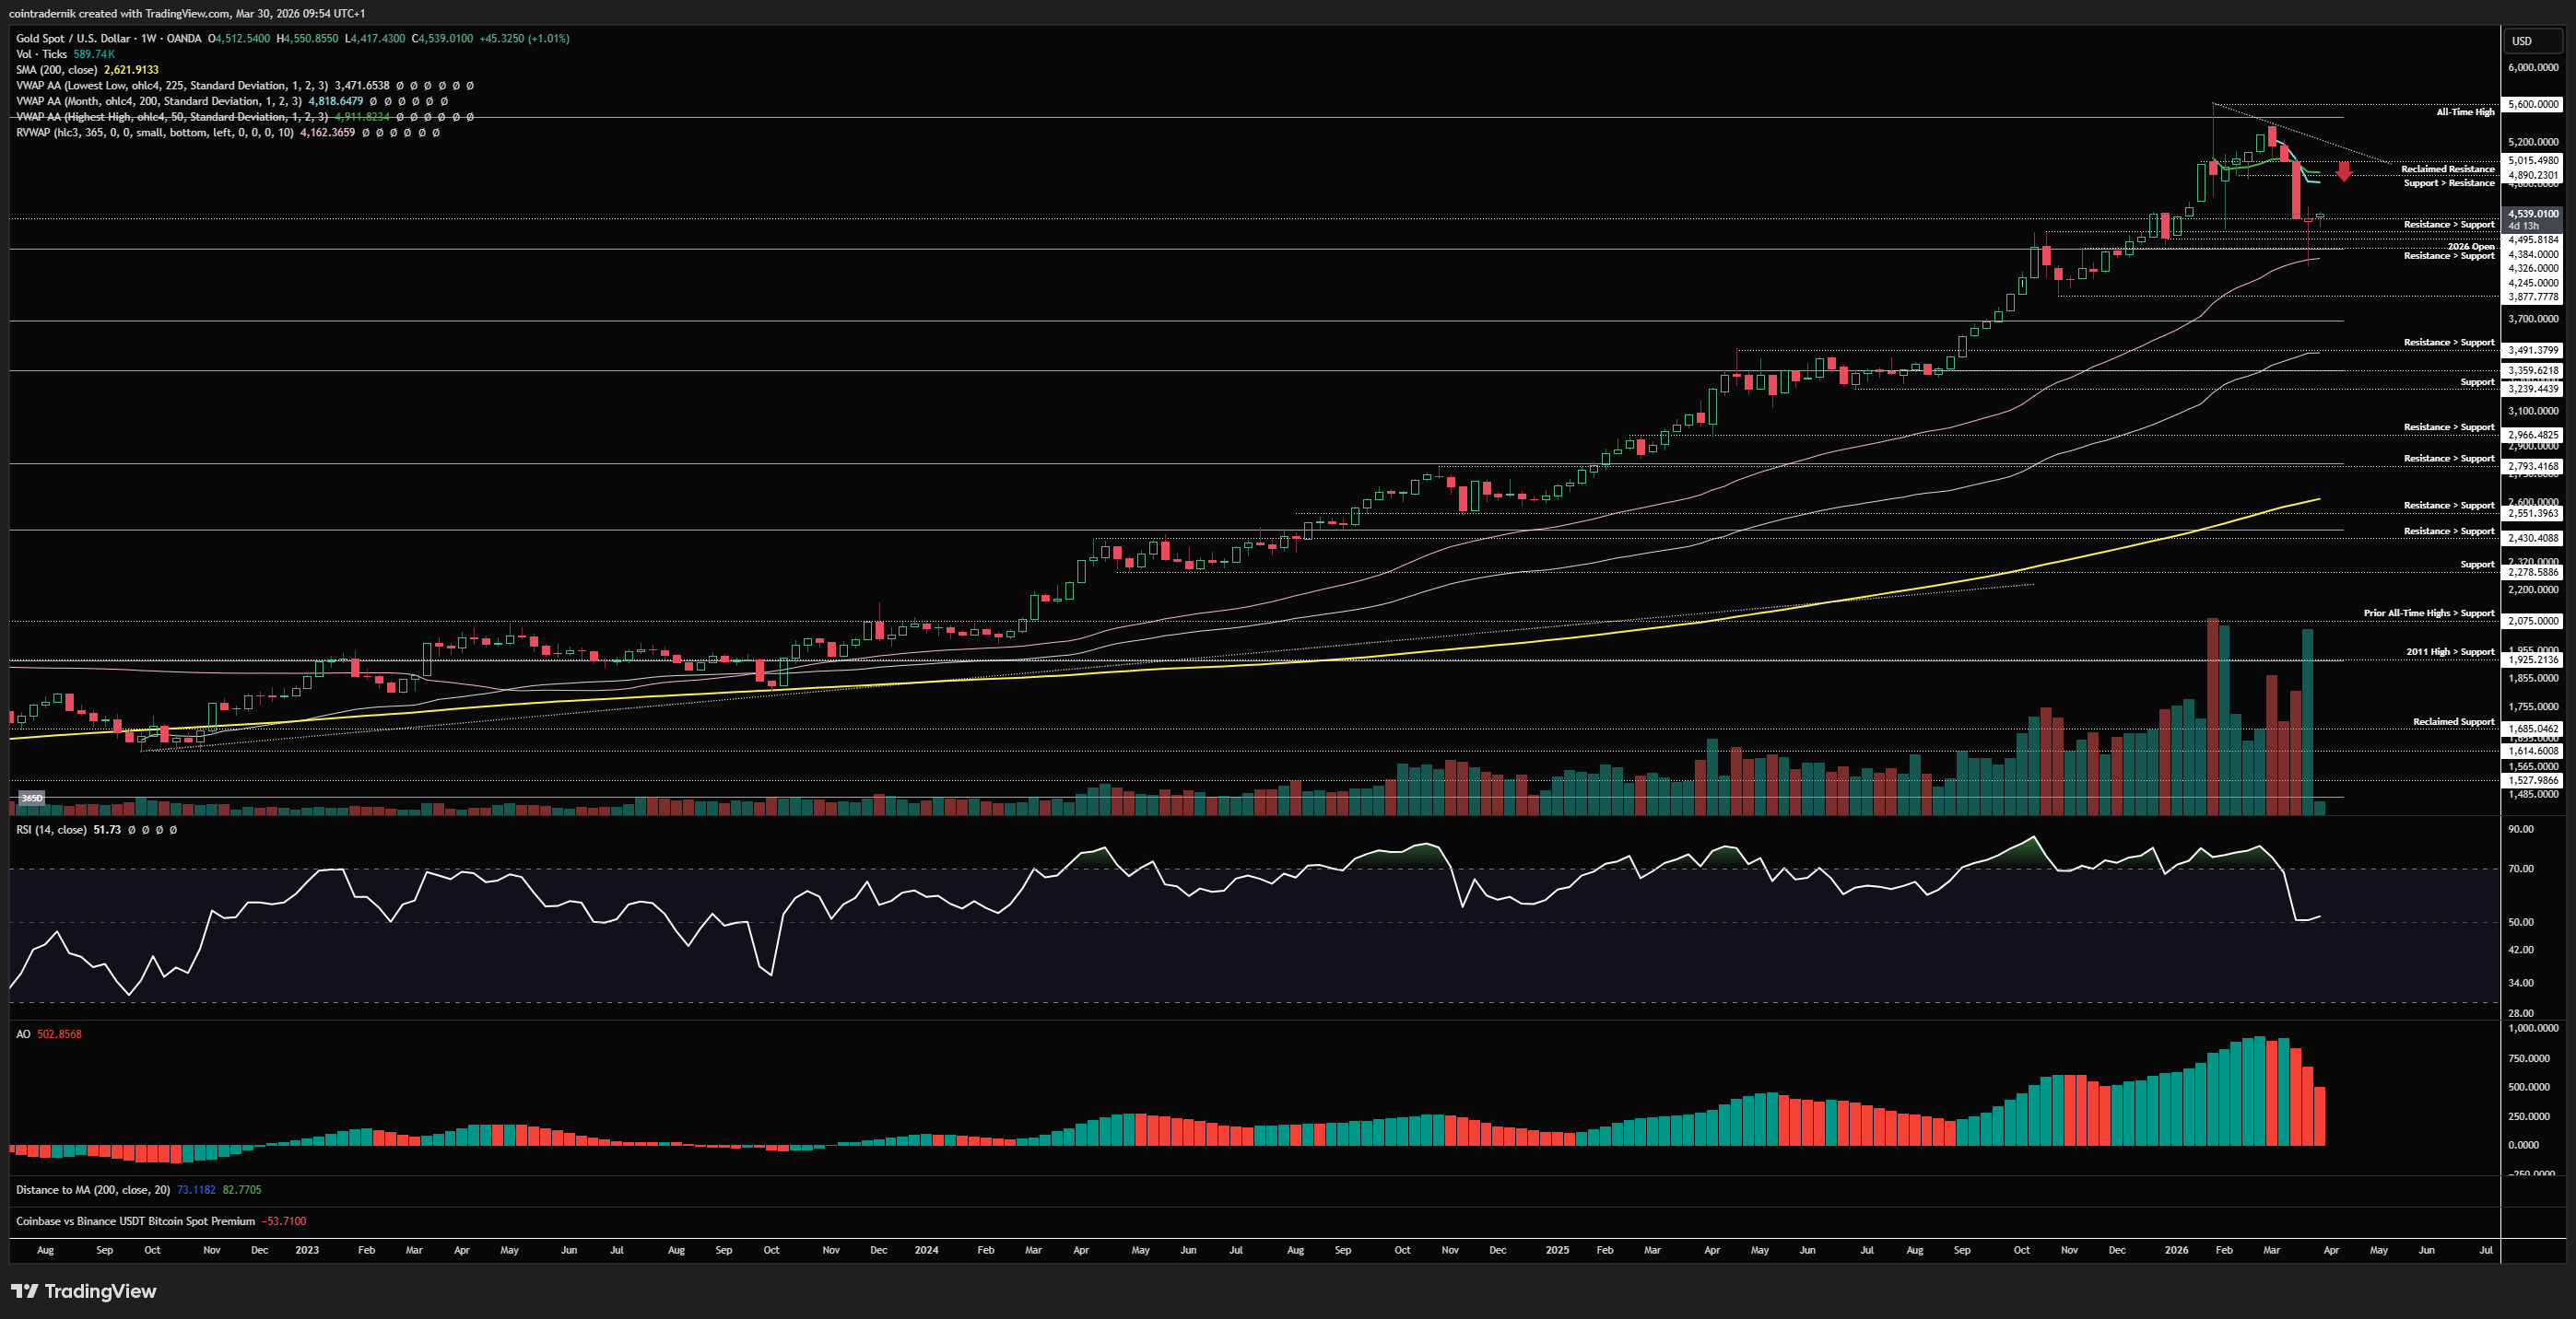Click the current price label 4,539.0100
The image size is (2576, 1319).
pyautogui.click(x=2532, y=214)
